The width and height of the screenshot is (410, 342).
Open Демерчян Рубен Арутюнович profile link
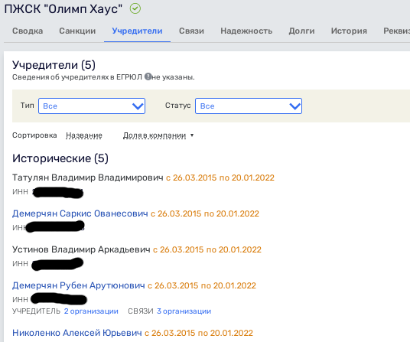[x=79, y=285]
